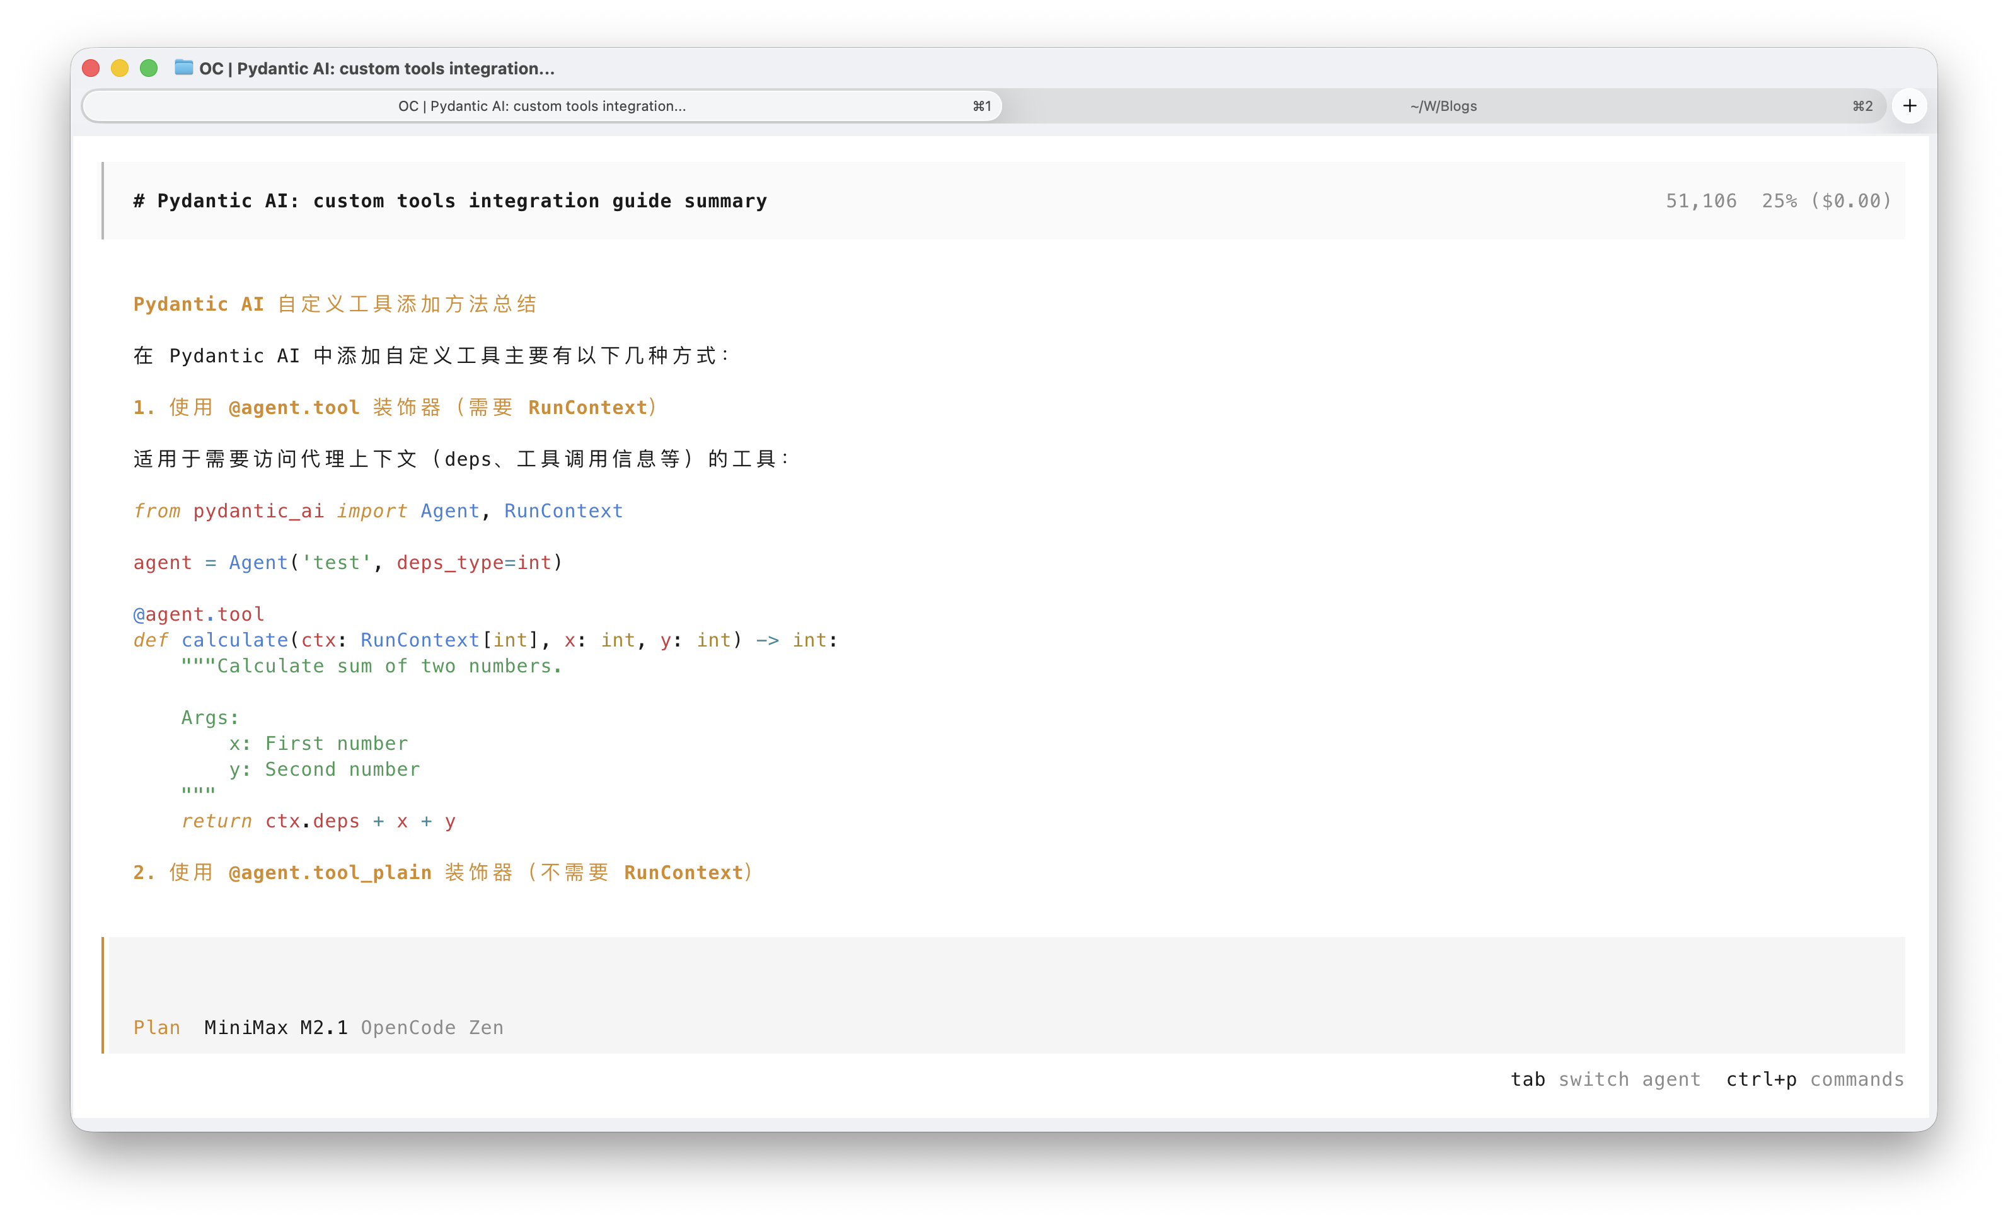Viewport: 2008px width, 1225px height.
Task: Click the folder icon in the title bar
Action: click(x=184, y=67)
